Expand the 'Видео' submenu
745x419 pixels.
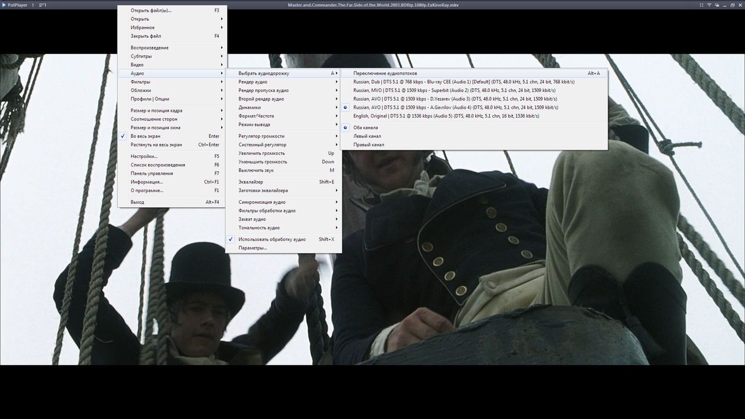click(x=172, y=65)
